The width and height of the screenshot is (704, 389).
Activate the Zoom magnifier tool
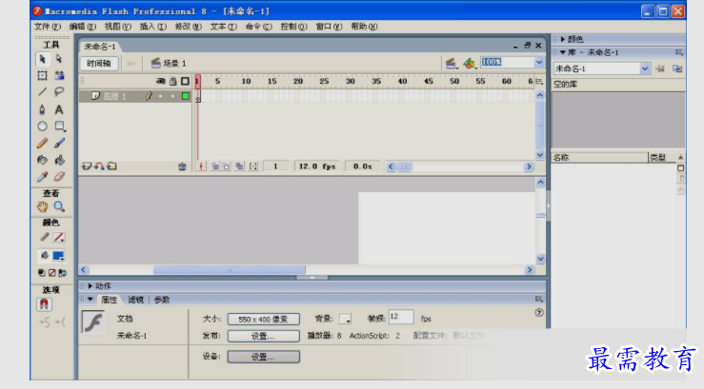(59, 206)
